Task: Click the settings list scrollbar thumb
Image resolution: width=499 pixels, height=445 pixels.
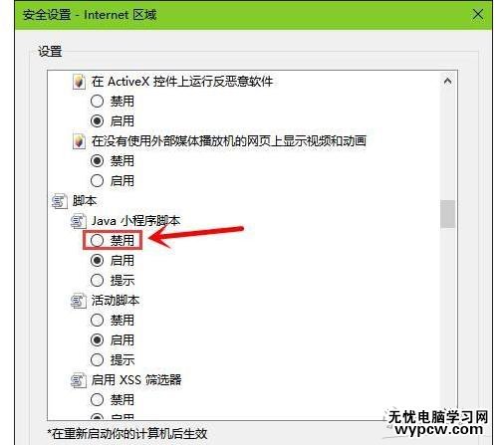Action: [x=447, y=214]
